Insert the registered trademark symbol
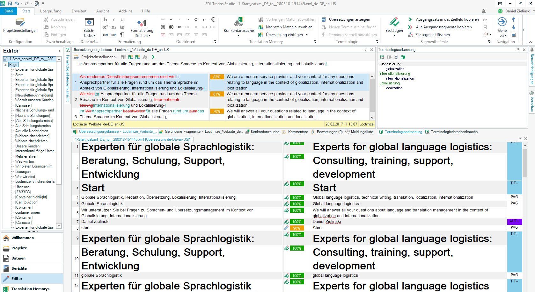The height and width of the screenshot is (292, 535). [171, 27]
